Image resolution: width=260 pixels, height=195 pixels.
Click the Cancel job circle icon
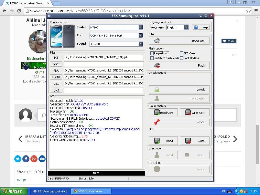pyautogui.click(x=157, y=169)
